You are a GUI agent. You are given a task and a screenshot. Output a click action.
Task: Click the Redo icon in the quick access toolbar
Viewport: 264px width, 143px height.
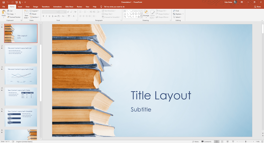12,2
